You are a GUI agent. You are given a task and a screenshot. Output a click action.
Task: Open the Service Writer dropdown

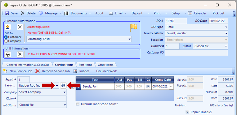226,33
